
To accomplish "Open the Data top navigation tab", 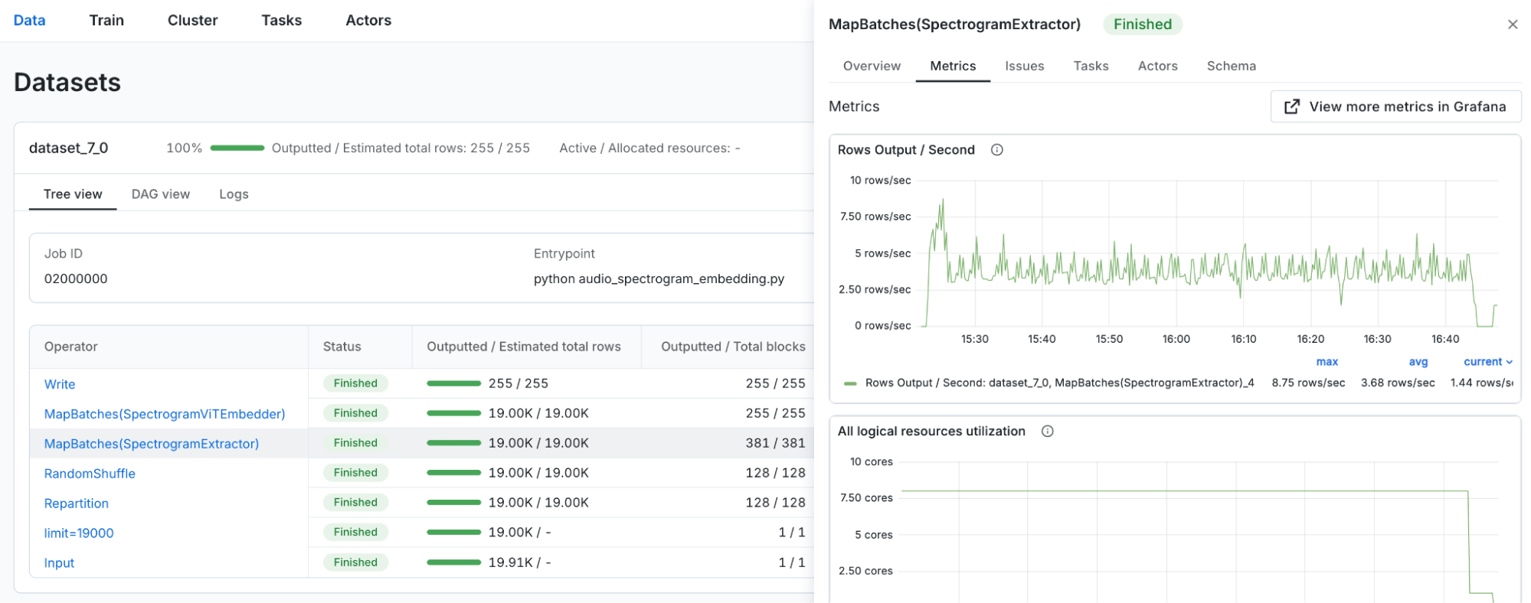I will click(x=29, y=21).
